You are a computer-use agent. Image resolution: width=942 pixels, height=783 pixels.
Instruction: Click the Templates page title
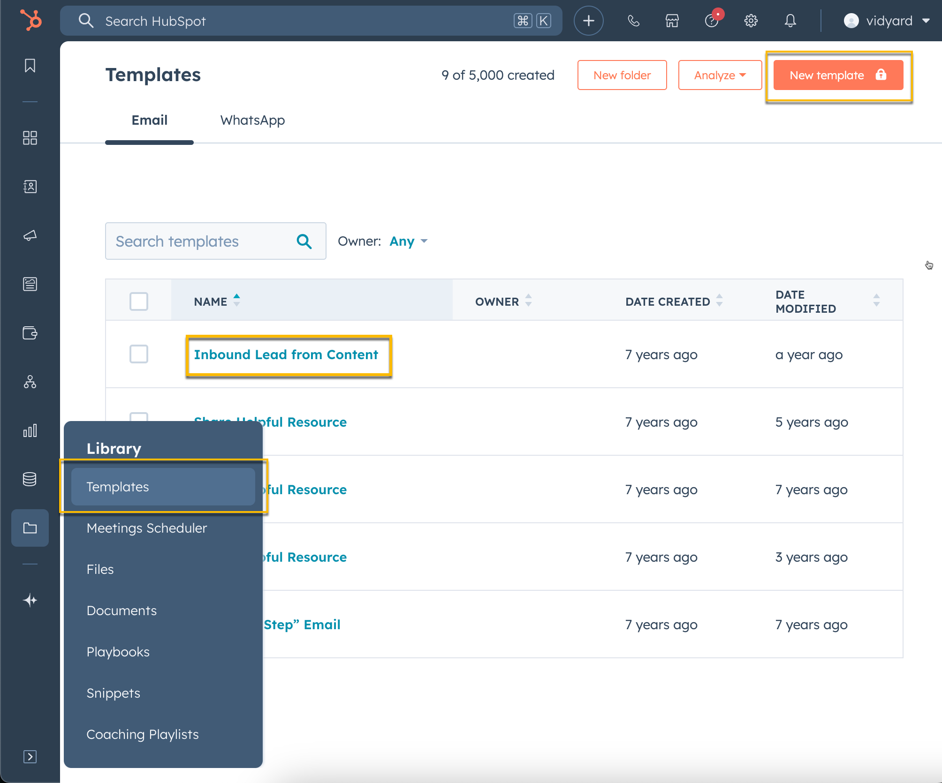coord(153,75)
